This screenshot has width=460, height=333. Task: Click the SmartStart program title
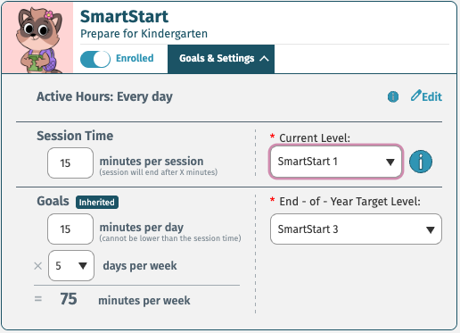(x=124, y=16)
